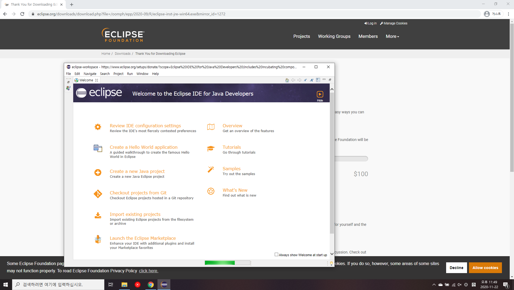
Task: Click Launch the Eclipse Marketplace link
Action: [x=143, y=238]
